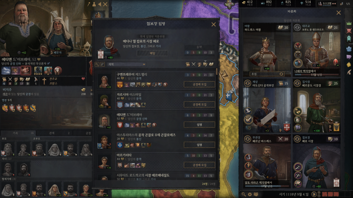
Task: Swap the 재상 councillor using the circular arrows
Action: pos(247,84)
